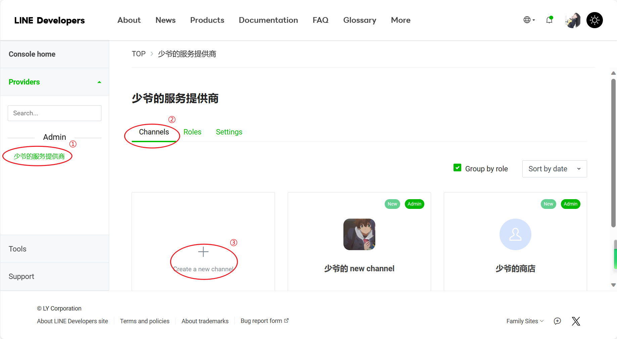
Task: Click the 少爷的商店 default avatar icon
Action: pyautogui.click(x=515, y=234)
